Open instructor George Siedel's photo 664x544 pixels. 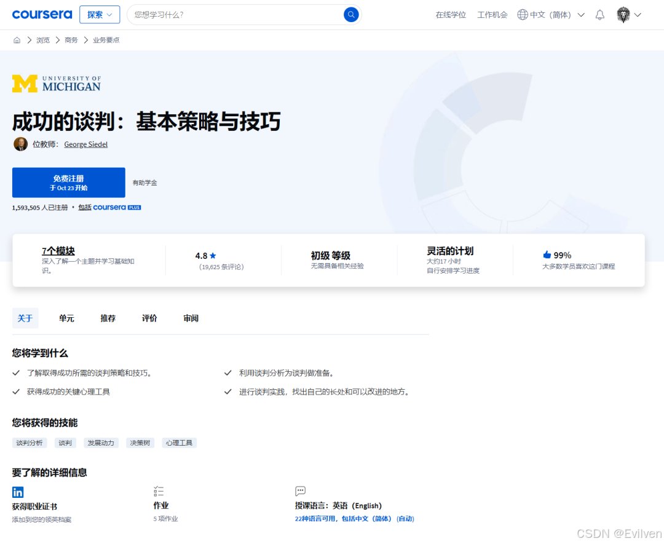click(20, 144)
